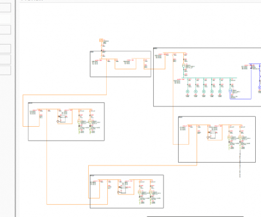Select the orange grid source symbol atop the diagram
Viewport: 261px width, 217px height.
pos(101,41)
